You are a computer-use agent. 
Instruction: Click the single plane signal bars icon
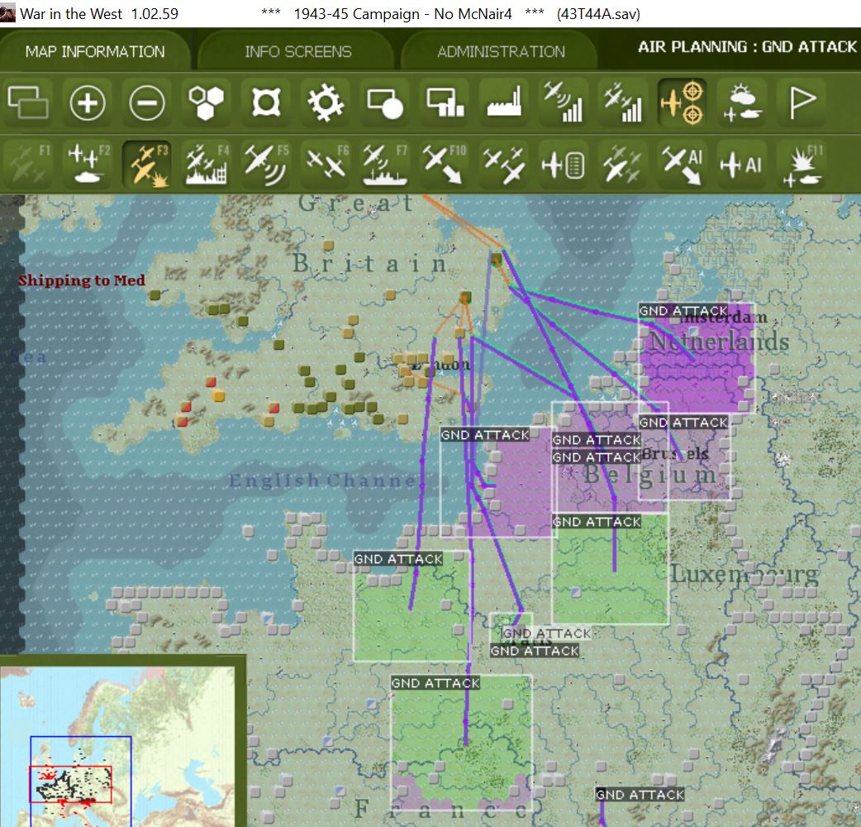(x=564, y=103)
